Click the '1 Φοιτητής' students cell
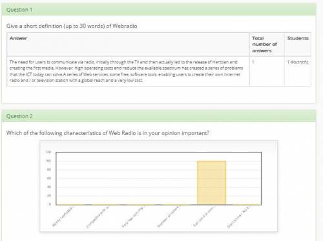The image size is (323, 241). (x=298, y=71)
